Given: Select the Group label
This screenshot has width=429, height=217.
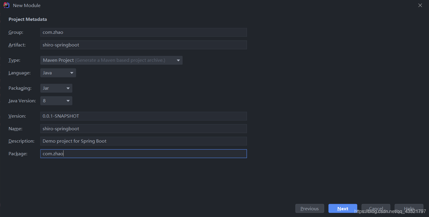Looking at the screenshot, I should 16,32.
